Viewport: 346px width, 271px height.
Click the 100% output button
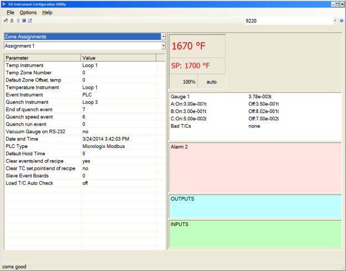tap(190, 81)
